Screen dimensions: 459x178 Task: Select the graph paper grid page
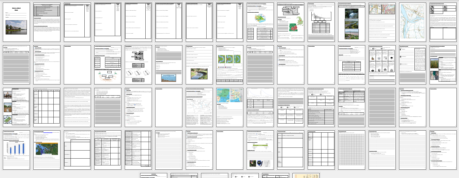[x=352, y=150]
